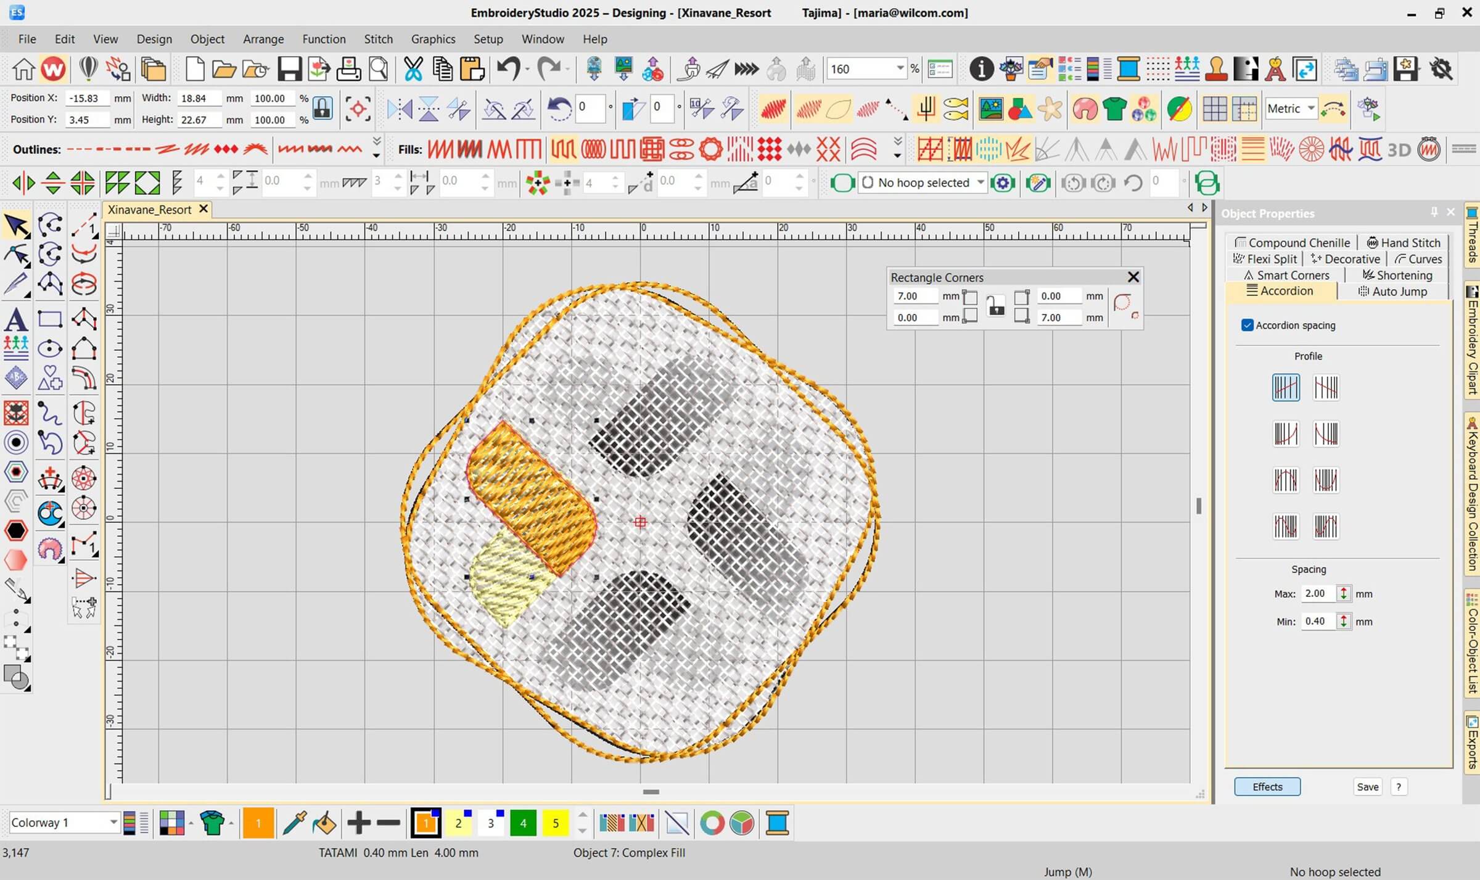Open the Colorway 1 dropdown
The image size is (1480, 880).
pyautogui.click(x=113, y=822)
